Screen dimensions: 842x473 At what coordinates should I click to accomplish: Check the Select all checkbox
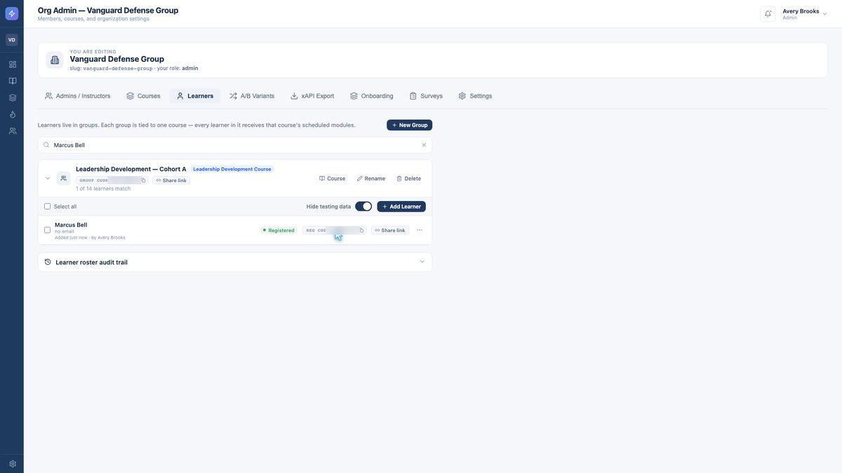[x=47, y=207]
